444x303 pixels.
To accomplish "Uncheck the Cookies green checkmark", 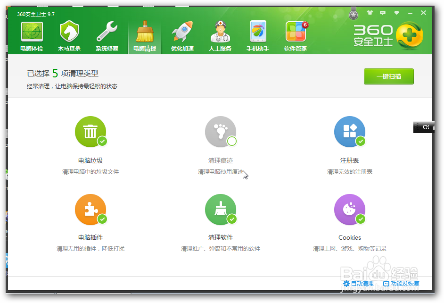I will click(361, 219).
